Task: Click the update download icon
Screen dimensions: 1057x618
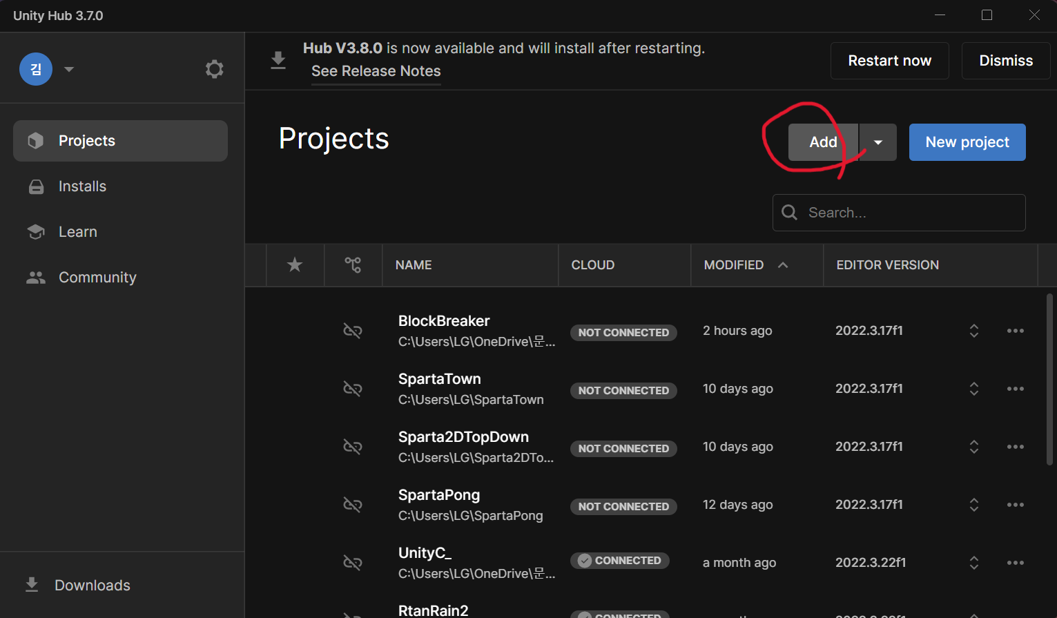Action: (278, 61)
